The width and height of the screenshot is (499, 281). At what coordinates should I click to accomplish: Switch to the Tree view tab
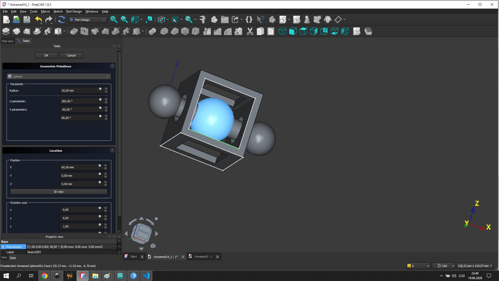click(7, 41)
